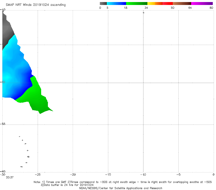Select the gray 0-5 segment of the color bar
This screenshot has width=216, height=190.
pos(103,4)
